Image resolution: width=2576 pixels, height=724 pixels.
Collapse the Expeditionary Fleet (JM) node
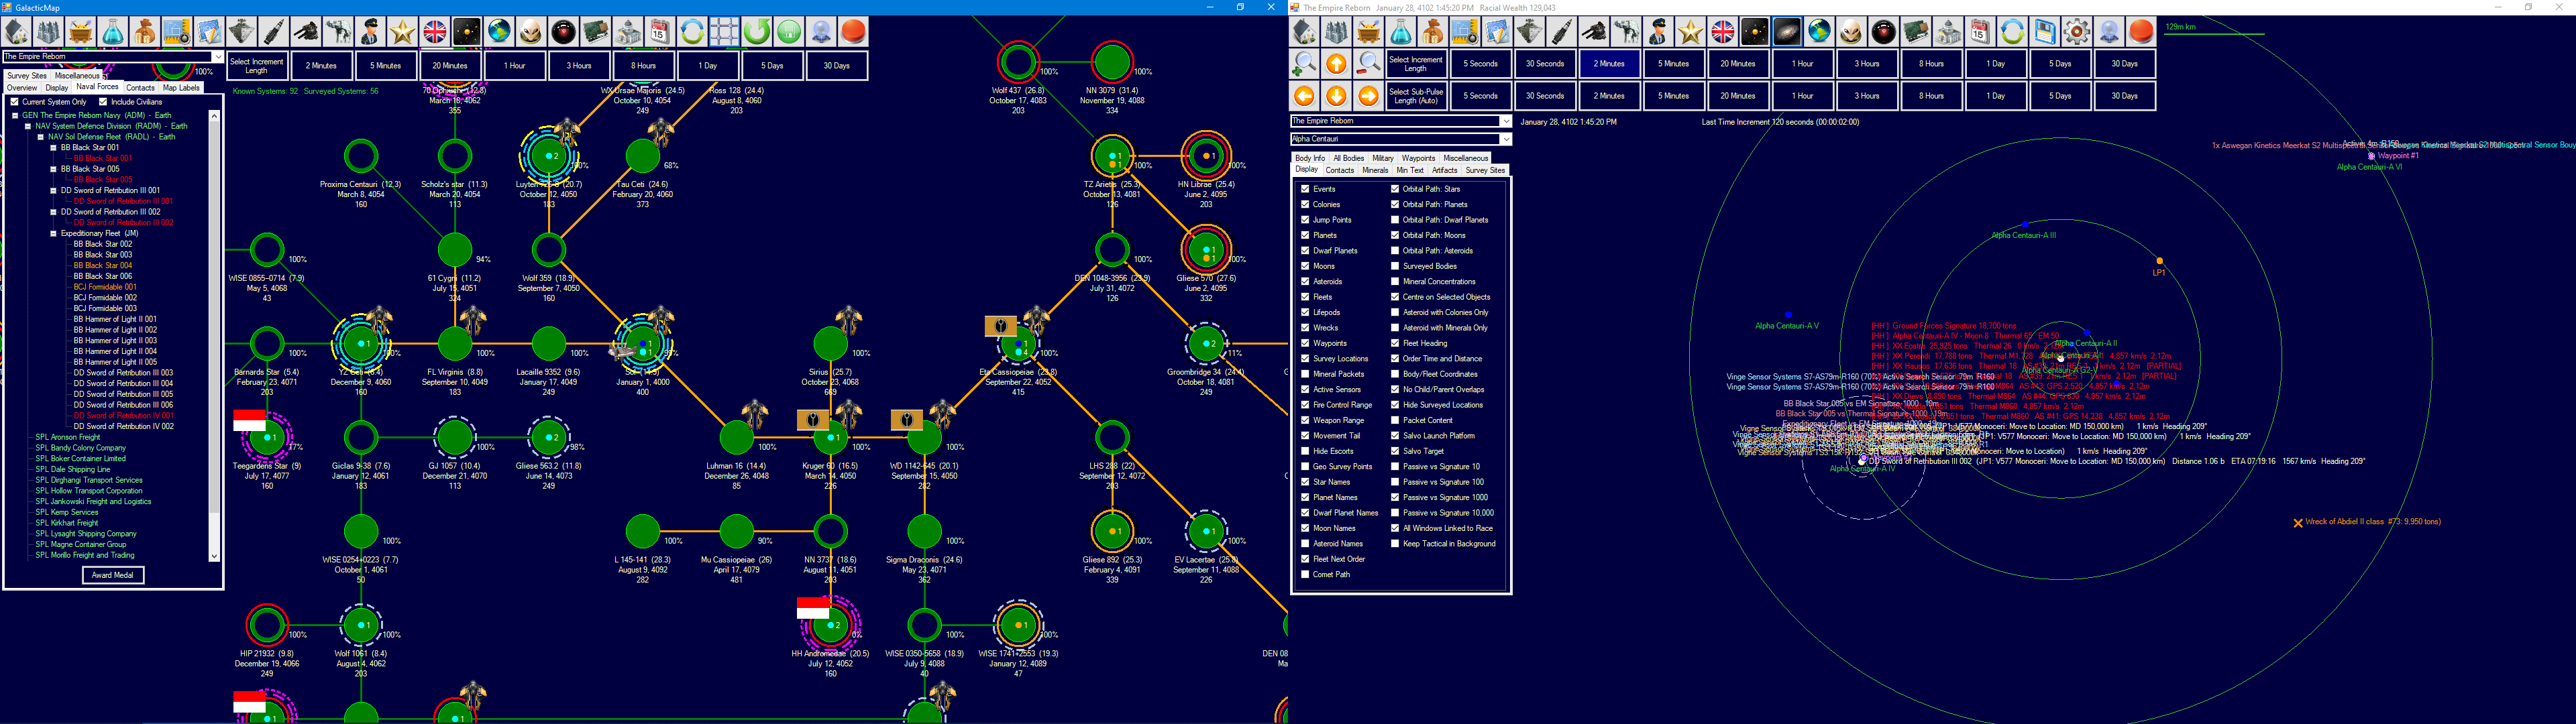tap(54, 234)
